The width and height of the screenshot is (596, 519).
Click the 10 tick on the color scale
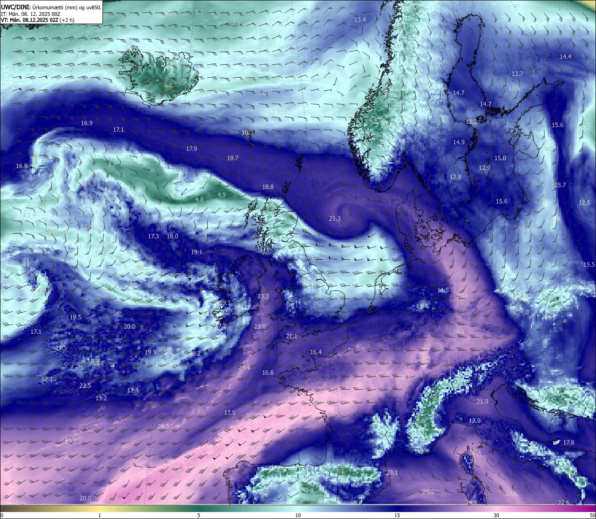(x=298, y=515)
